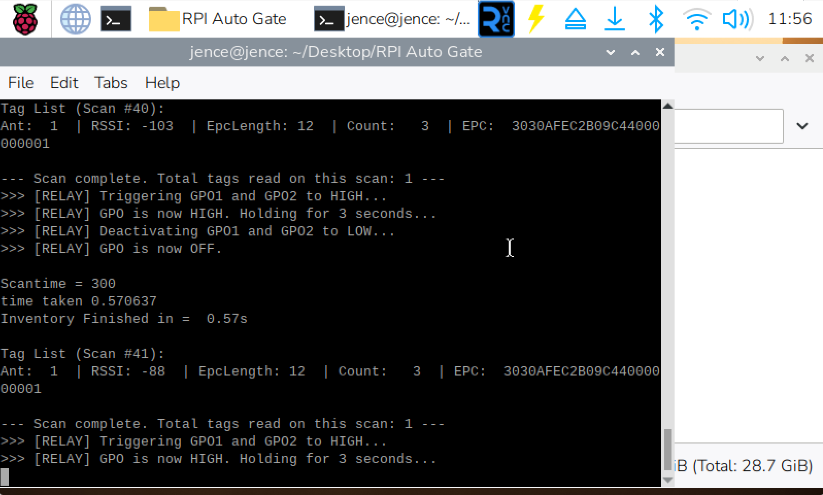Click the 'time taken 0.570637' line

coord(79,301)
